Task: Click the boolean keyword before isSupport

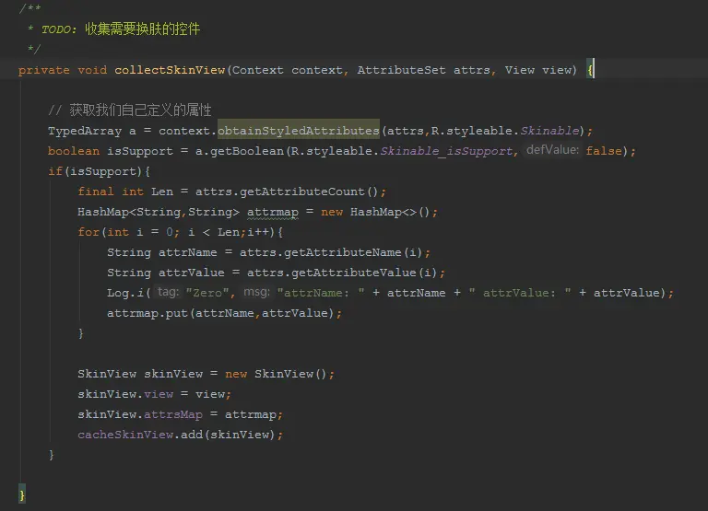Action: tap(74, 151)
